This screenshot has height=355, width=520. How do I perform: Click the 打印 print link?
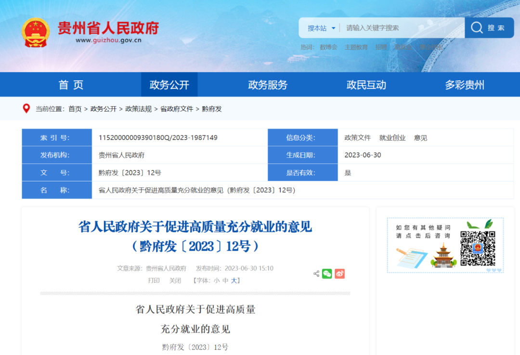point(154,280)
